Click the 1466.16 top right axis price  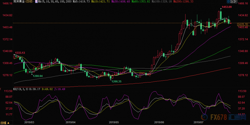tap(243, 3)
